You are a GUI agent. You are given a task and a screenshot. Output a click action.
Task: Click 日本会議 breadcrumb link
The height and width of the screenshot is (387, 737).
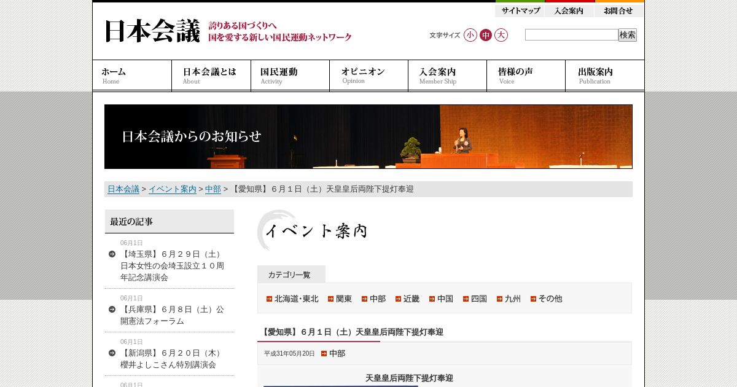123,189
